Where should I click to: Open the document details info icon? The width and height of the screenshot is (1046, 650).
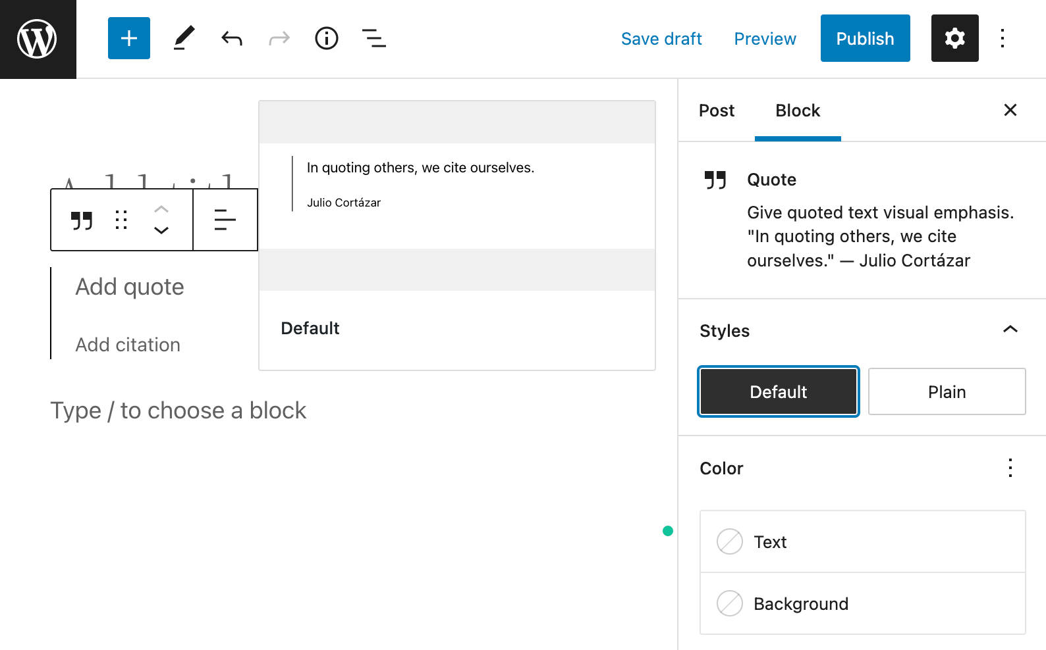[327, 38]
